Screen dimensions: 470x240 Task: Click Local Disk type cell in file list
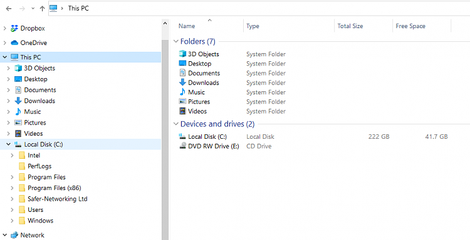coord(260,137)
